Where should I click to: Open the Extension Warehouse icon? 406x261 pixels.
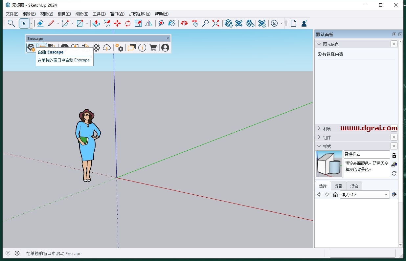[239, 23]
